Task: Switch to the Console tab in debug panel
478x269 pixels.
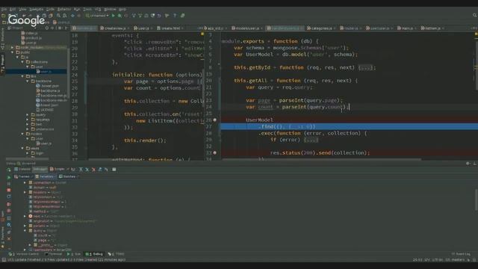Action: tap(22, 170)
